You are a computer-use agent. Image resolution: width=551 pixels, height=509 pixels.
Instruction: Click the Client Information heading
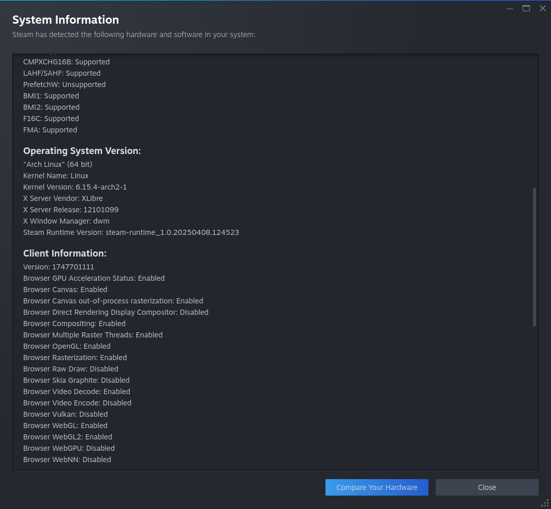[65, 253]
